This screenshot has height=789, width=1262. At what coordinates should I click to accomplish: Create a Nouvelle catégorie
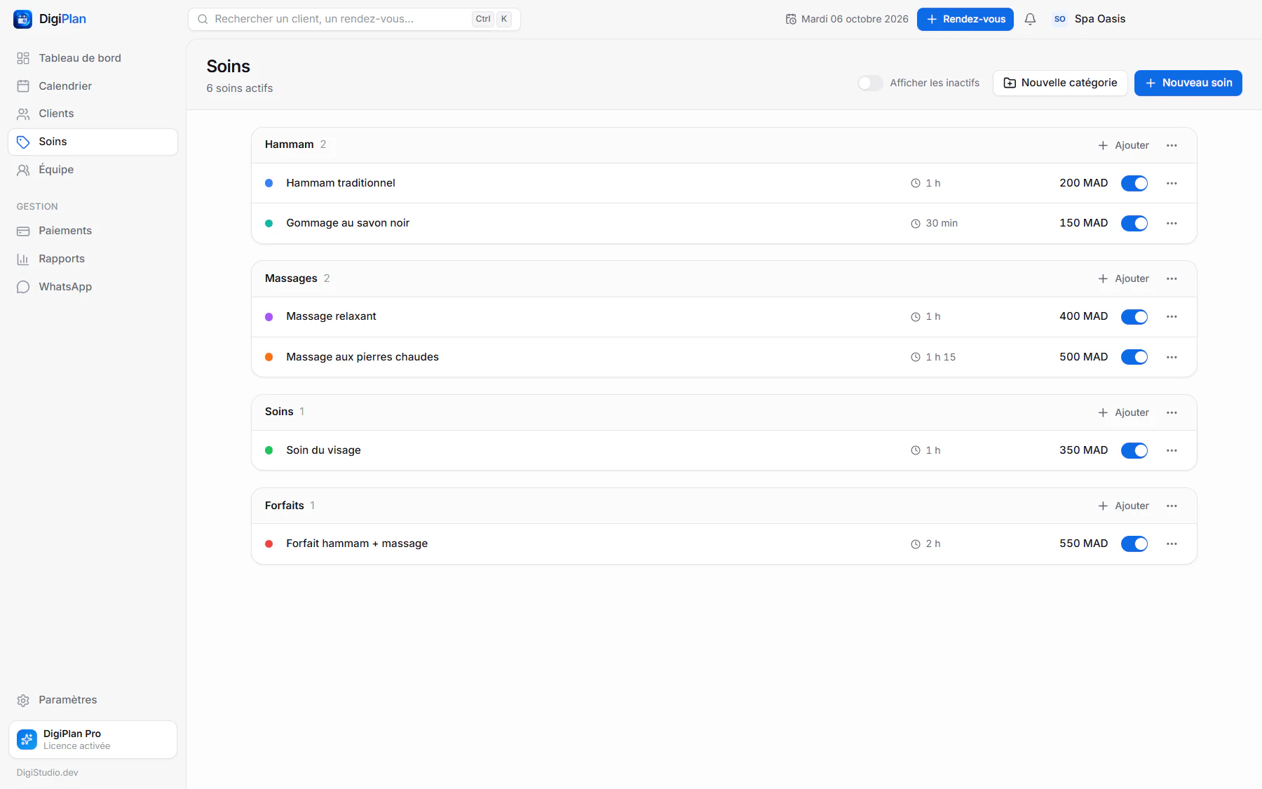[1060, 83]
